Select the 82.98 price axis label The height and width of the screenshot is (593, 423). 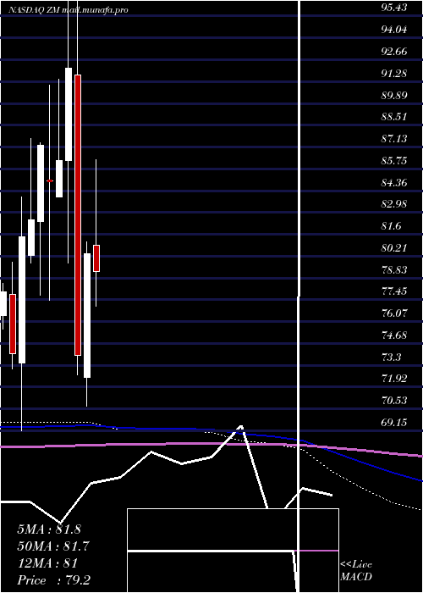pyautogui.click(x=394, y=204)
